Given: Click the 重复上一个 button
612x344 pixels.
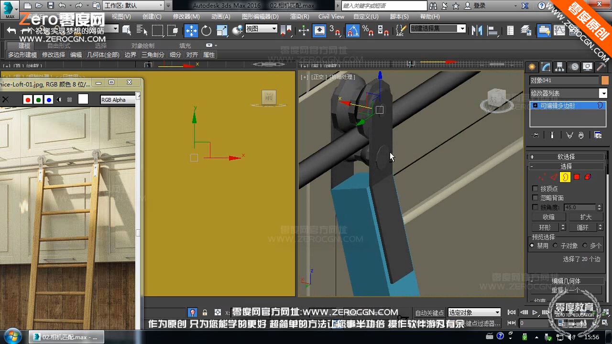Looking at the screenshot, I should [567, 290].
